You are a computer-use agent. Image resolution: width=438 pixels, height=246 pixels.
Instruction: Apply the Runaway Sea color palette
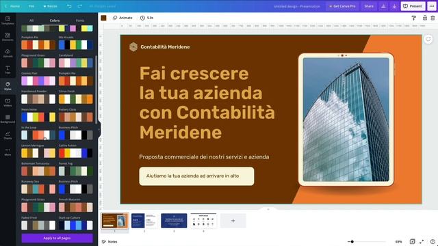(x=38, y=189)
